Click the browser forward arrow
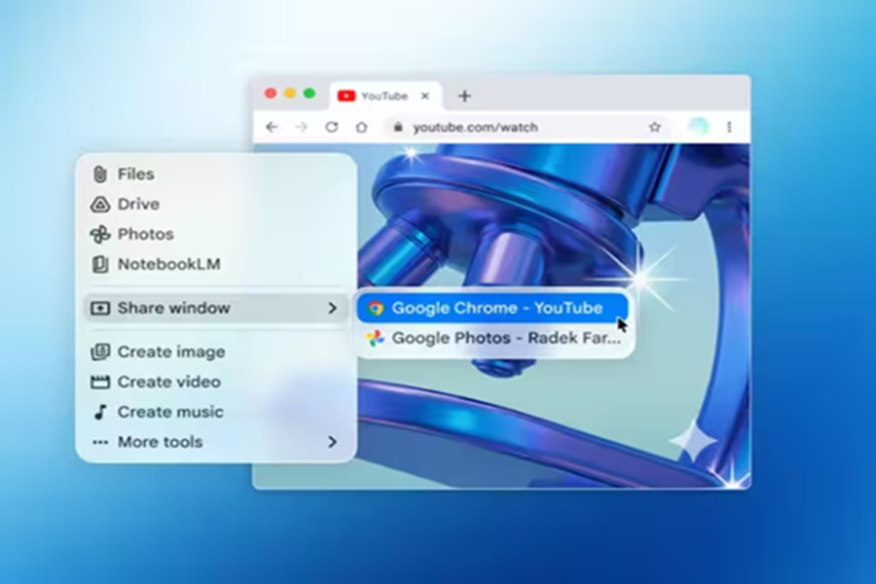Viewport: 876px width, 584px height. 301,128
